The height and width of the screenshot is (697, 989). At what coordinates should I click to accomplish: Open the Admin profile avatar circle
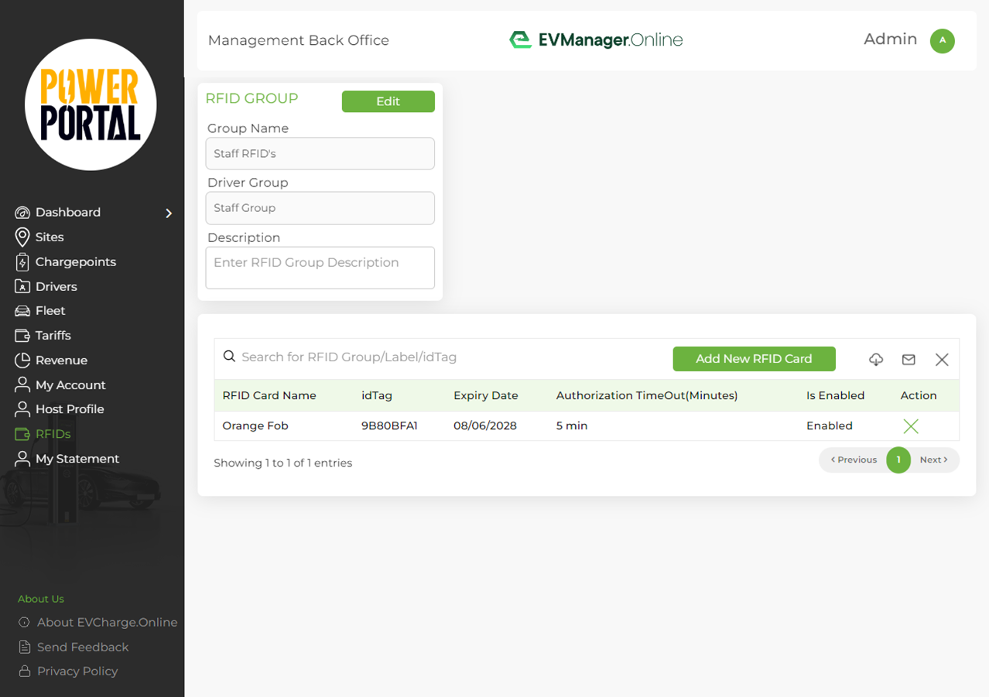pyautogui.click(x=942, y=41)
